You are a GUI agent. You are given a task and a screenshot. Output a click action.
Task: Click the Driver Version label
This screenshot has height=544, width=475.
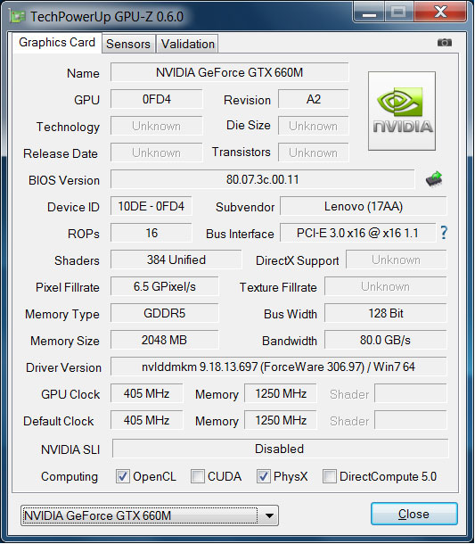coord(63,367)
